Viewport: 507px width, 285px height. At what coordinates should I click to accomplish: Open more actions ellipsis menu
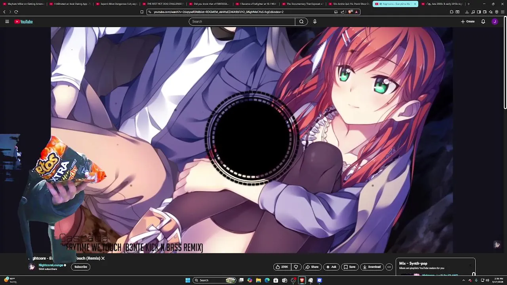pos(389,267)
